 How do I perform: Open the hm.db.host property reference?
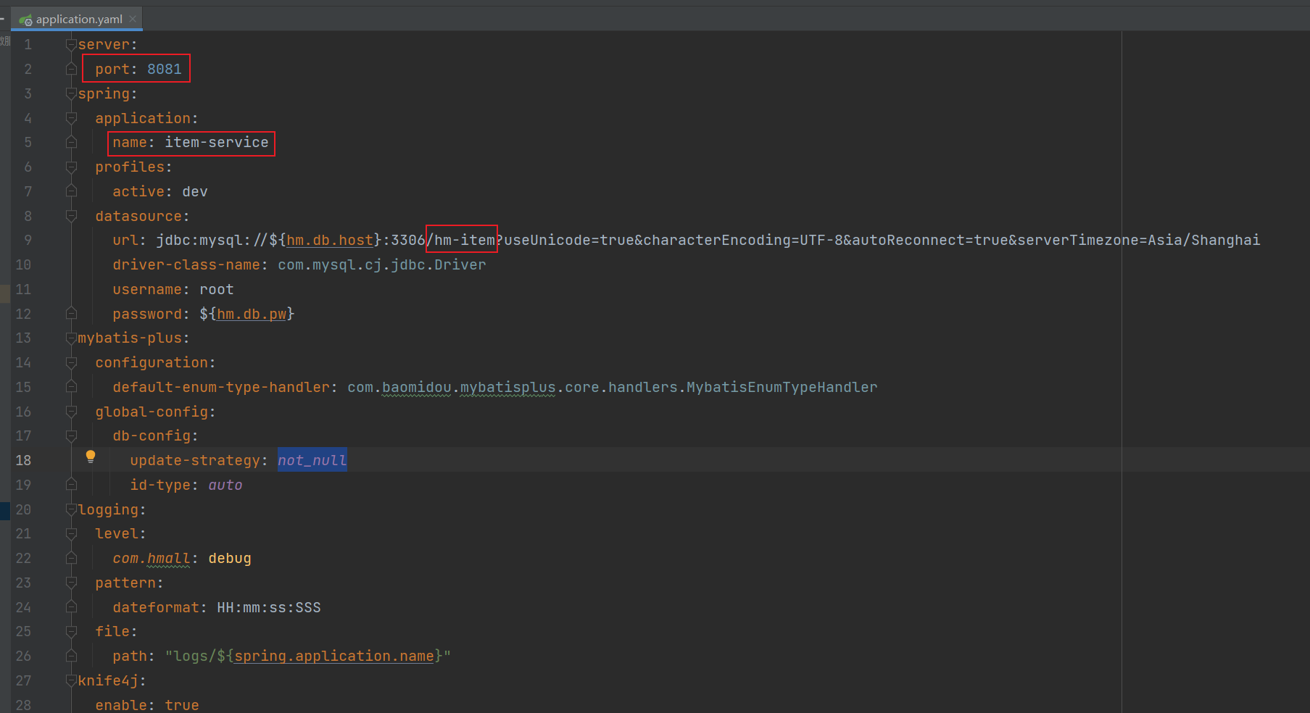[330, 241]
